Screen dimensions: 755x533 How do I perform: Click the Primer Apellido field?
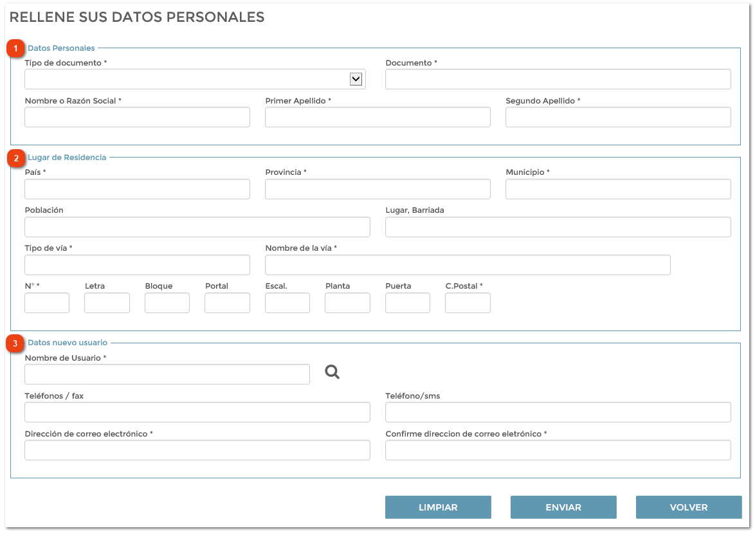[377, 116]
